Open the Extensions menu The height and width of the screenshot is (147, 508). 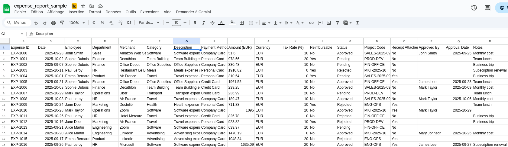[x=150, y=12]
